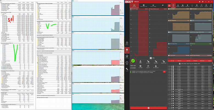Tick the E-core 8 row checkbox
214x110 pixels.
[x=169, y=78]
